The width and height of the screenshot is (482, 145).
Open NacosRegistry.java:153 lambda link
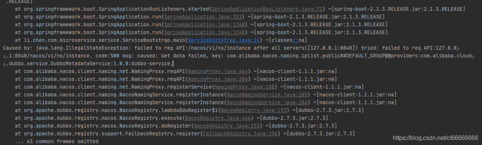[252, 110]
